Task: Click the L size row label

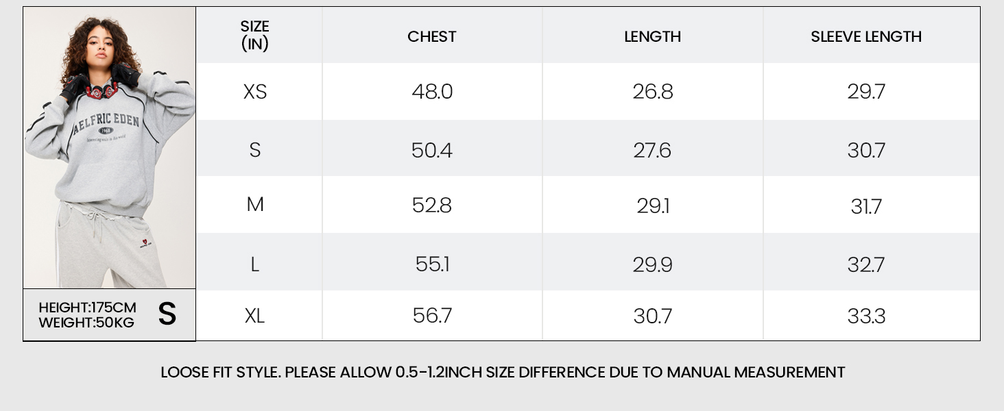Action: click(254, 264)
